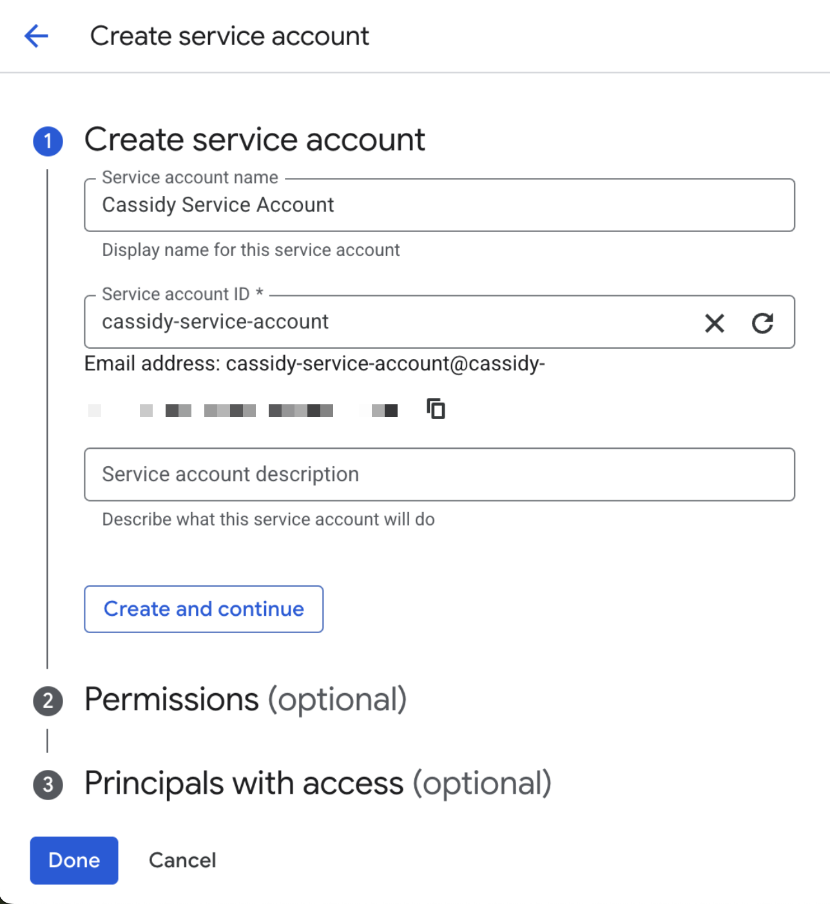
Task: Click the email address text line
Action: coord(314,363)
